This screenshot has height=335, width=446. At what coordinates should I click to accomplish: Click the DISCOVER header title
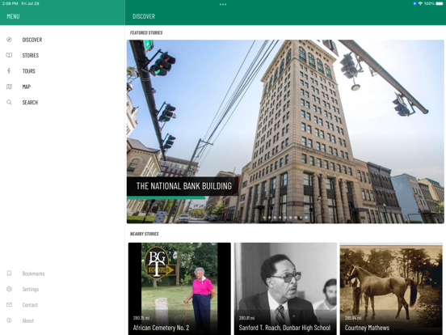point(144,16)
